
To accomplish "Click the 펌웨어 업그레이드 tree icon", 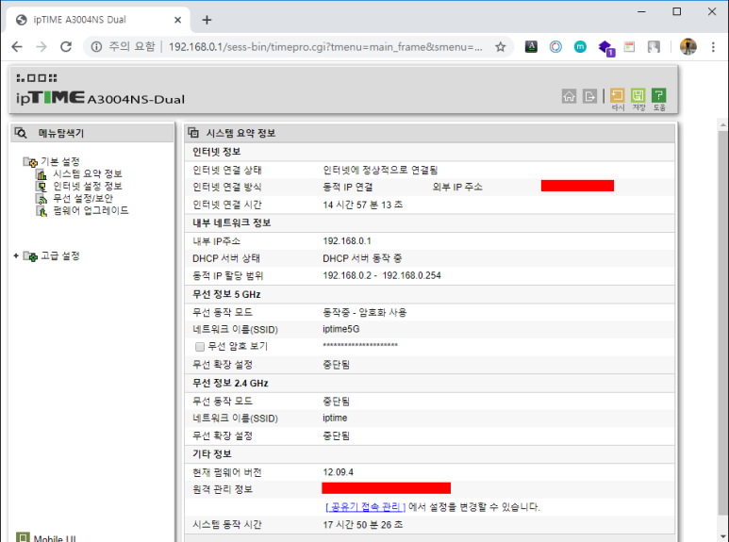I will tap(41, 211).
